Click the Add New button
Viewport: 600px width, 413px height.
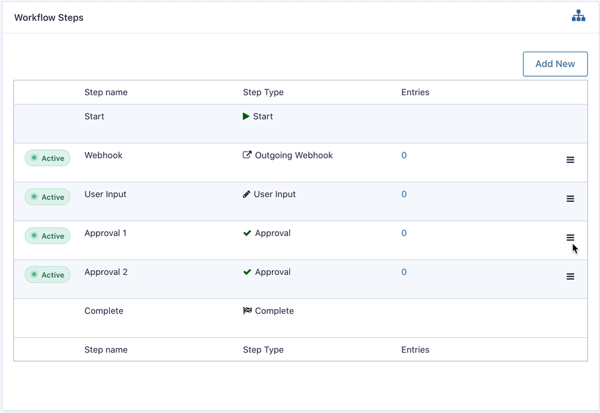(555, 64)
